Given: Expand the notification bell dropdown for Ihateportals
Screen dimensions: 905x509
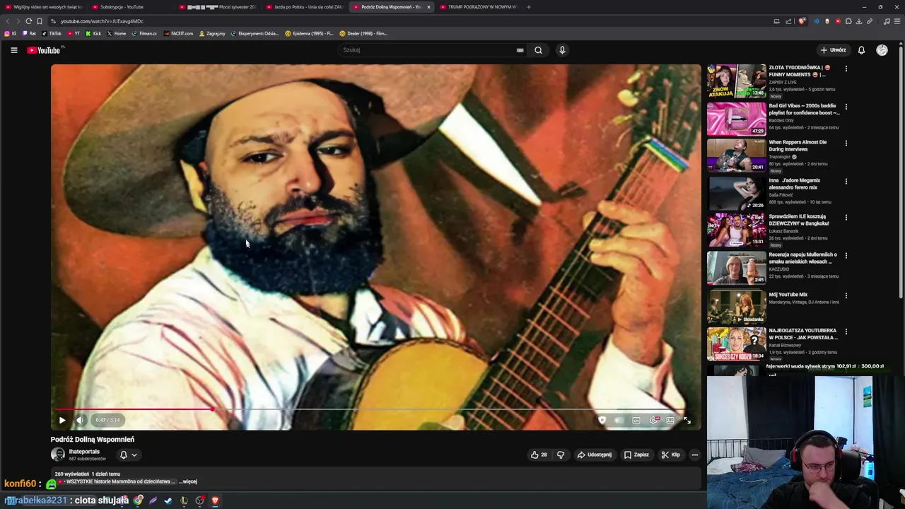Looking at the screenshot, I should [x=128, y=455].
